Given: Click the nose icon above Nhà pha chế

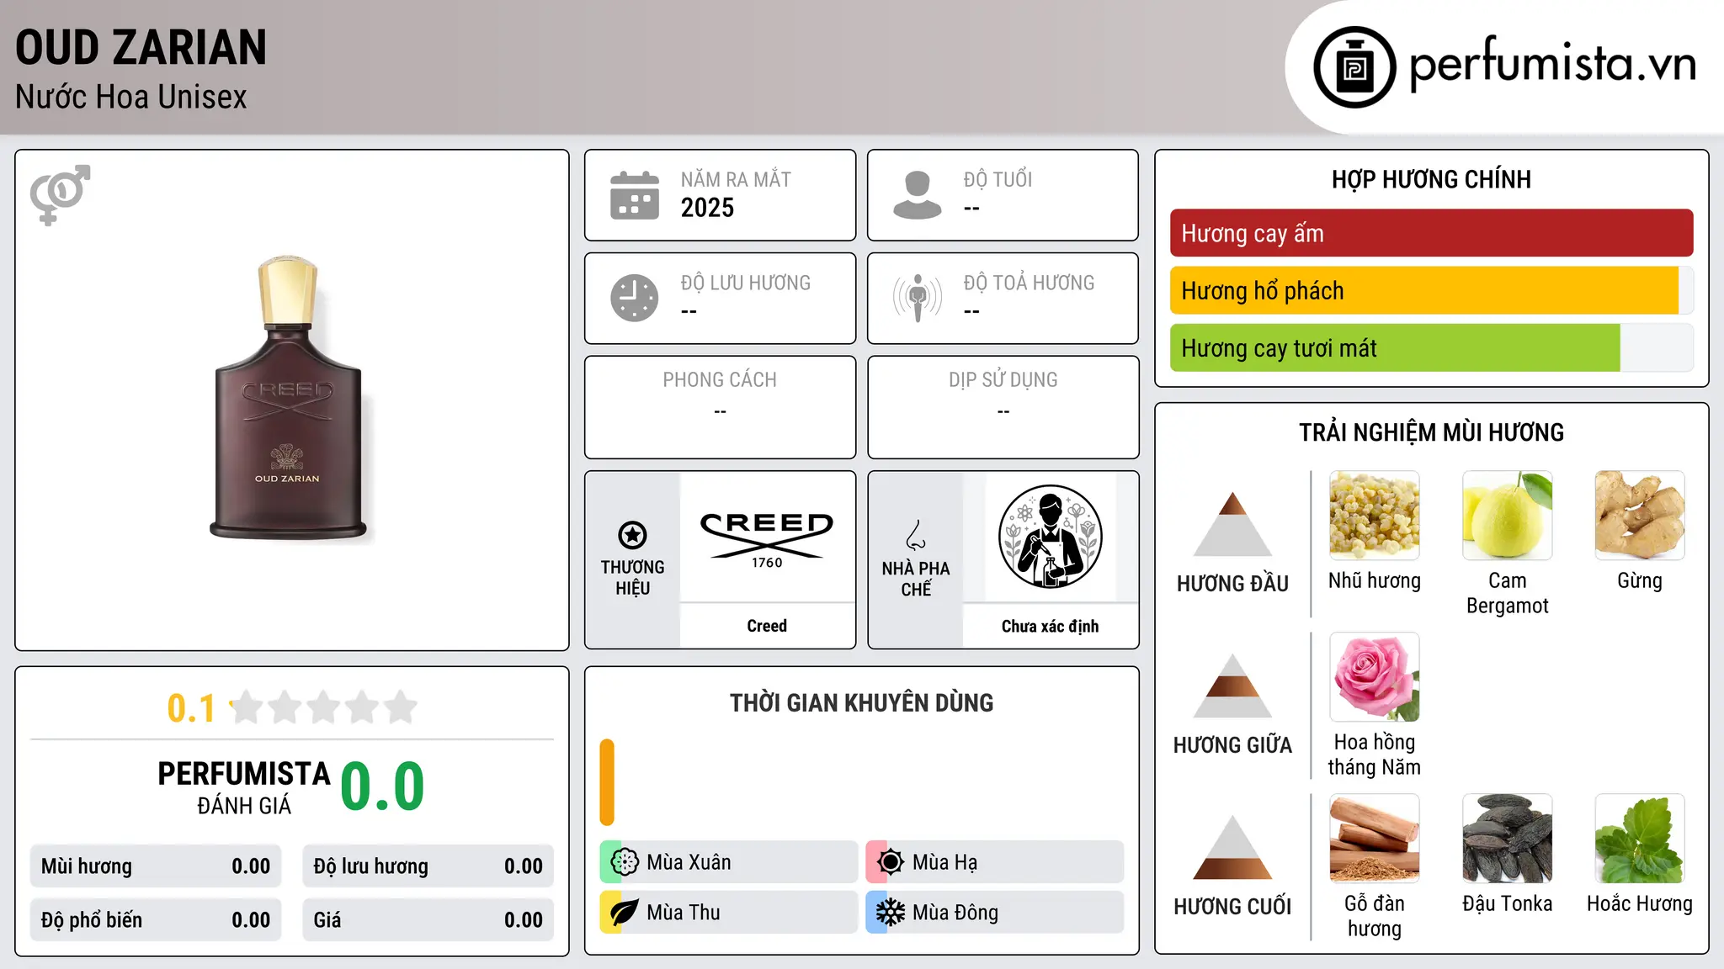Looking at the screenshot, I should 916,535.
